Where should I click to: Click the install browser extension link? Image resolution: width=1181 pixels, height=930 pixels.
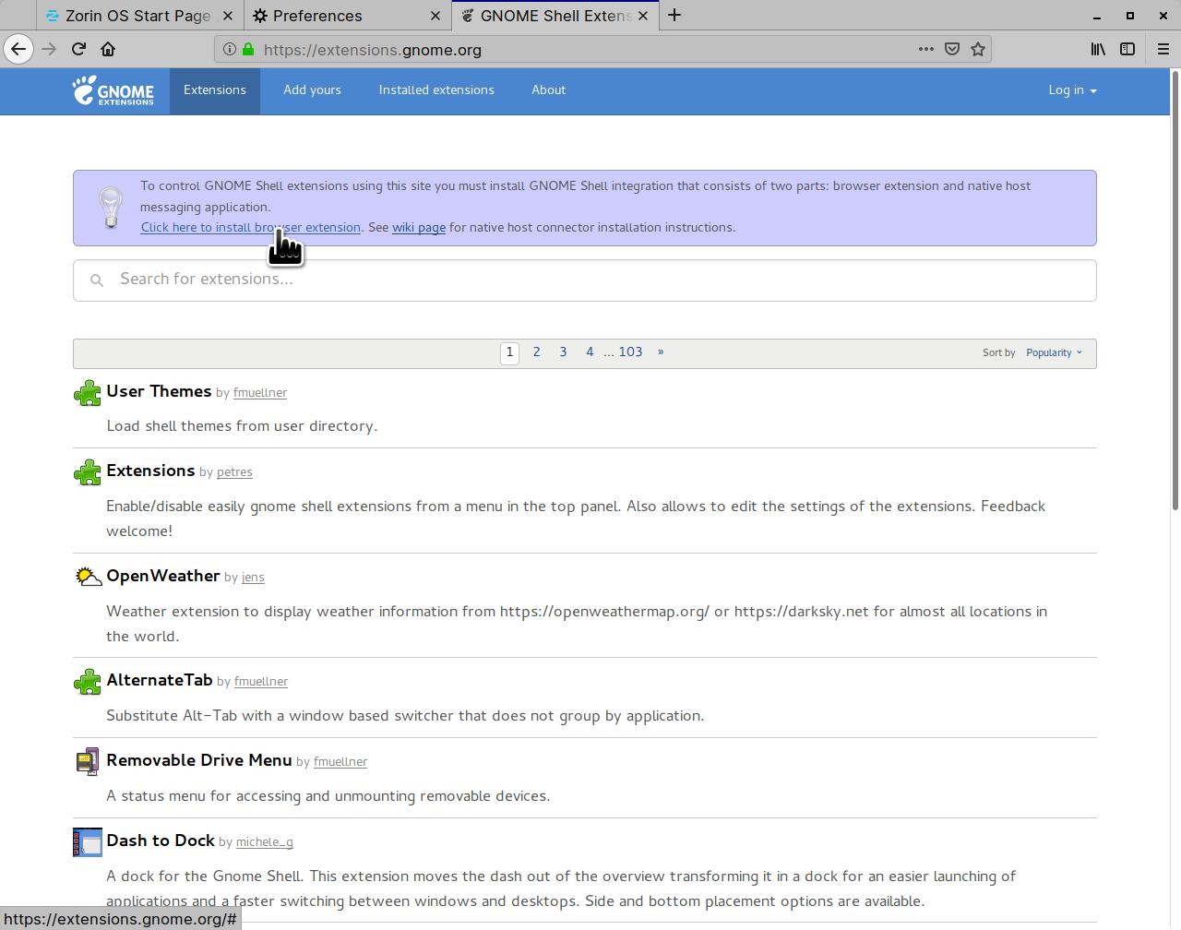[x=250, y=228]
